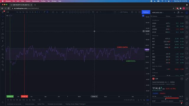Click the chart time zone clock 17:33:49
The image size is (189, 106).
click(129, 100)
